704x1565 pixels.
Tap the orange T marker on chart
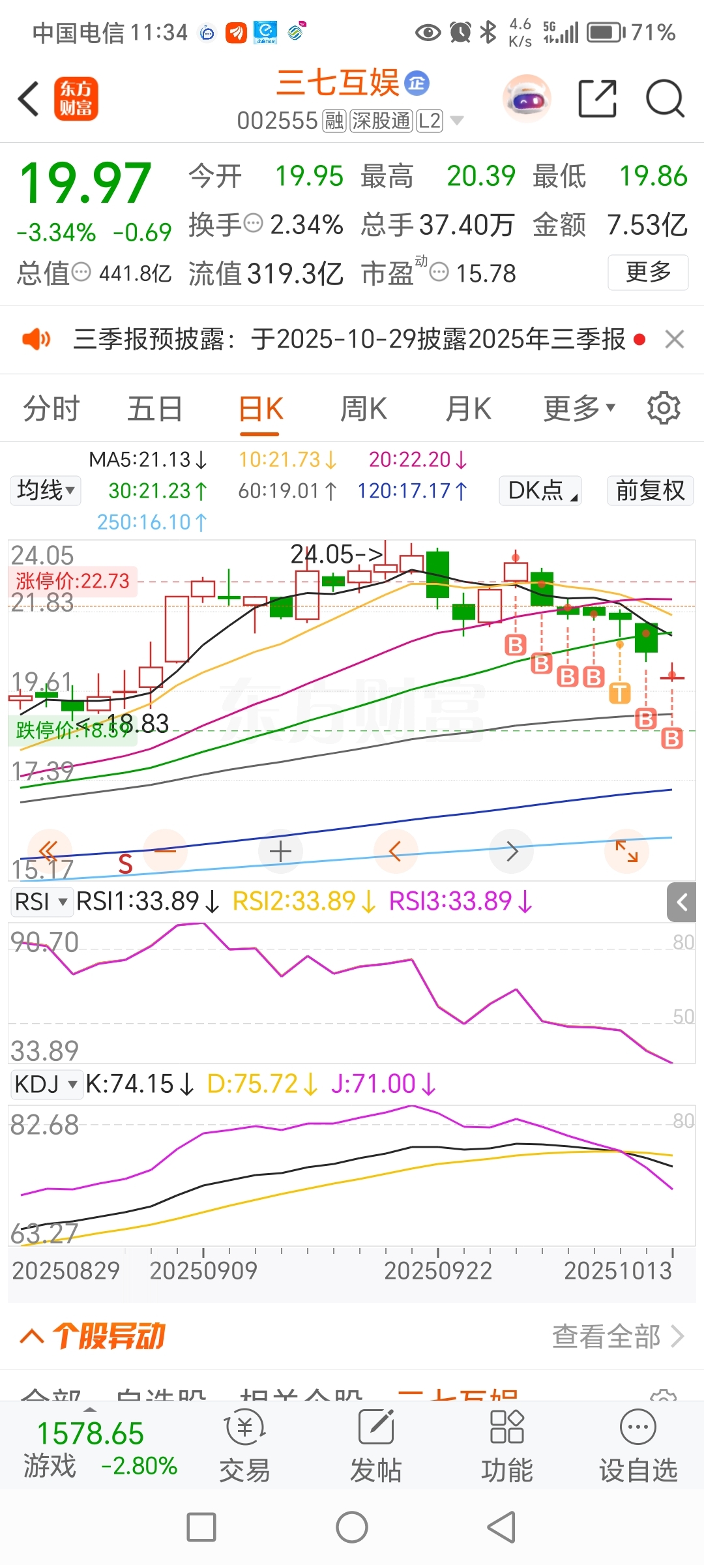620,693
